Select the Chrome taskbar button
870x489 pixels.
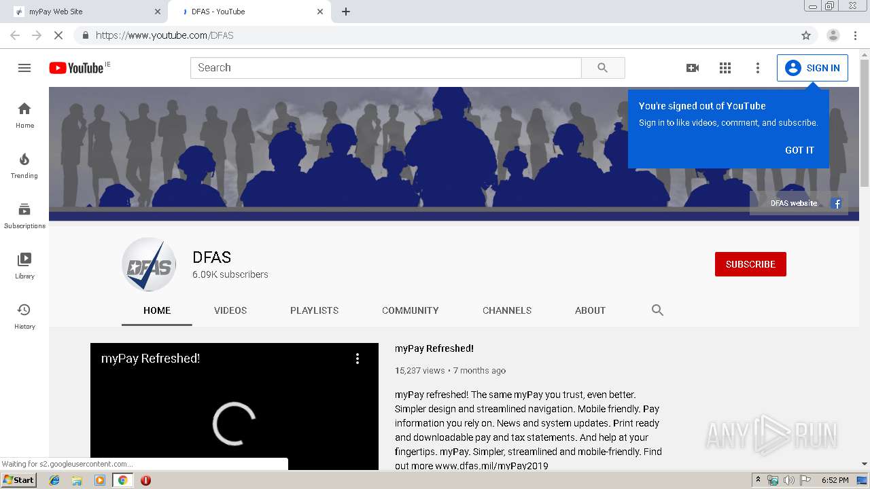click(122, 480)
